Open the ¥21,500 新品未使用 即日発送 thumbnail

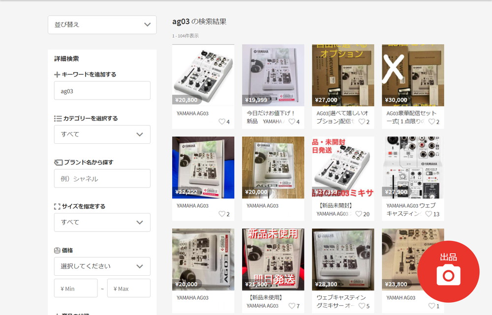(273, 260)
